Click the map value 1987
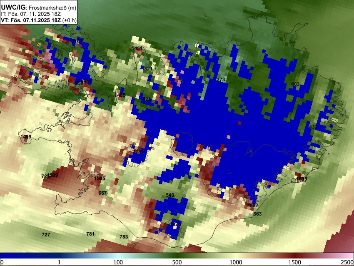 click(253, 206)
